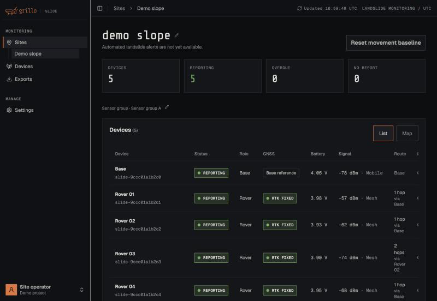Click RTK FIXED badge for Rover 01
This screenshot has width=437, height=301.
coord(280,198)
